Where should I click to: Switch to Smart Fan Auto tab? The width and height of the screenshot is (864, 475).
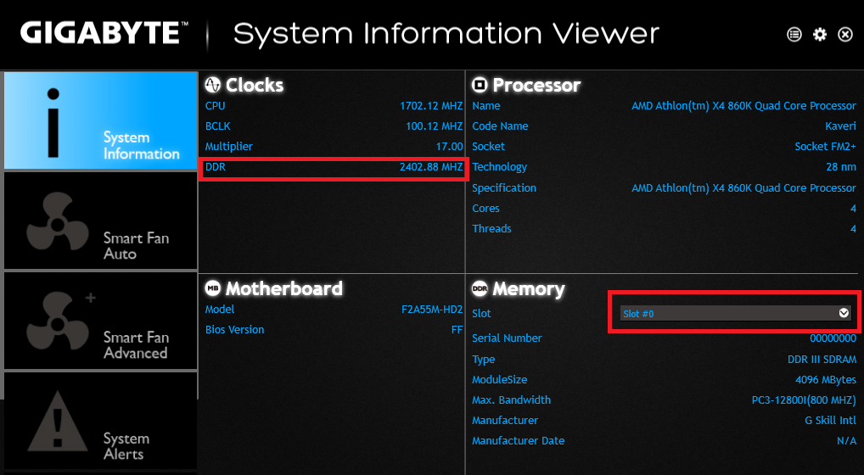(x=101, y=221)
